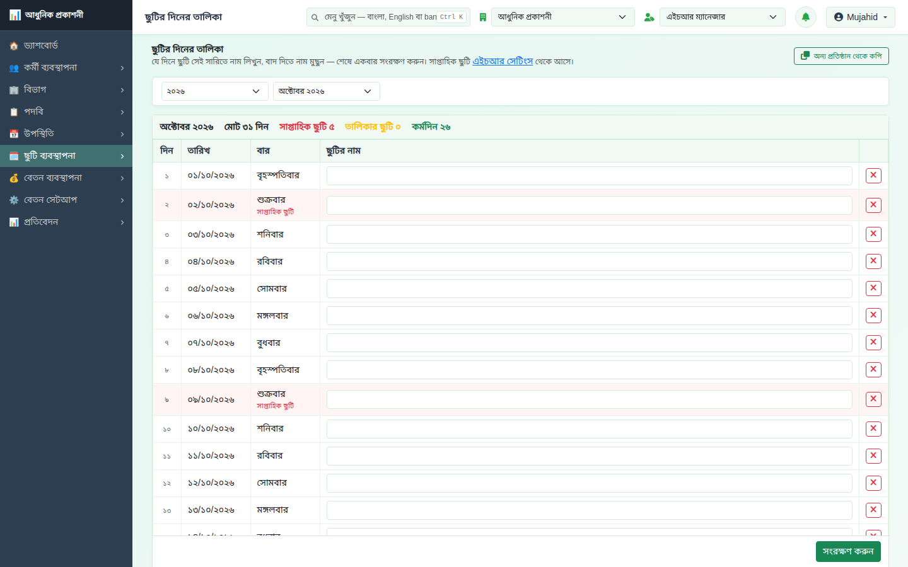The width and height of the screenshot is (908, 567).
Task: Open the ২০২৬ year dropdown
Action: [214, 91]
